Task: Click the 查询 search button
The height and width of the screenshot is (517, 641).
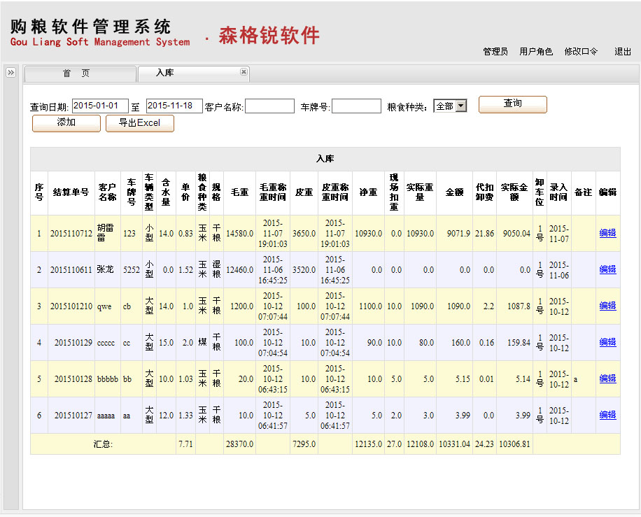Action: 512,104
